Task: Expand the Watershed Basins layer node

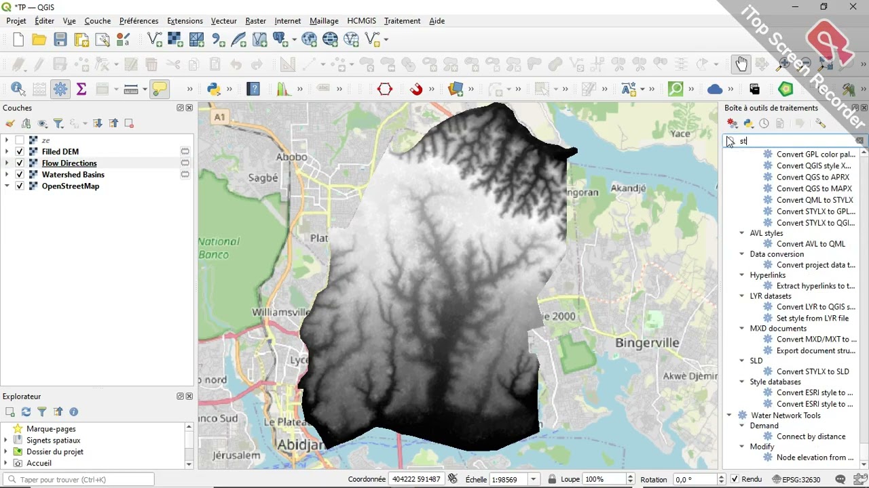Action: (7, 175)
